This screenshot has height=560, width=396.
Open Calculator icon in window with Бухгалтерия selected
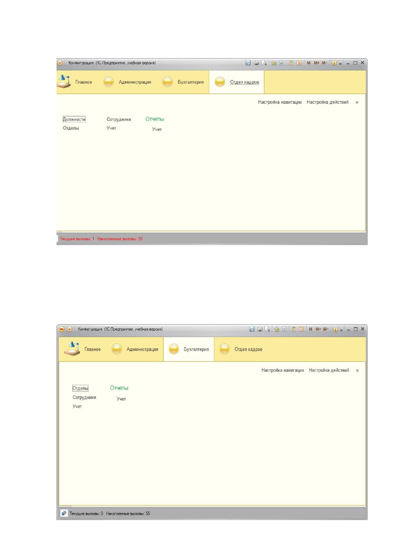294,329
